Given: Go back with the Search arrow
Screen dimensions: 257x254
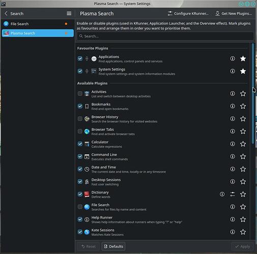Looking at the screenshot, I should tap(6, 14).
